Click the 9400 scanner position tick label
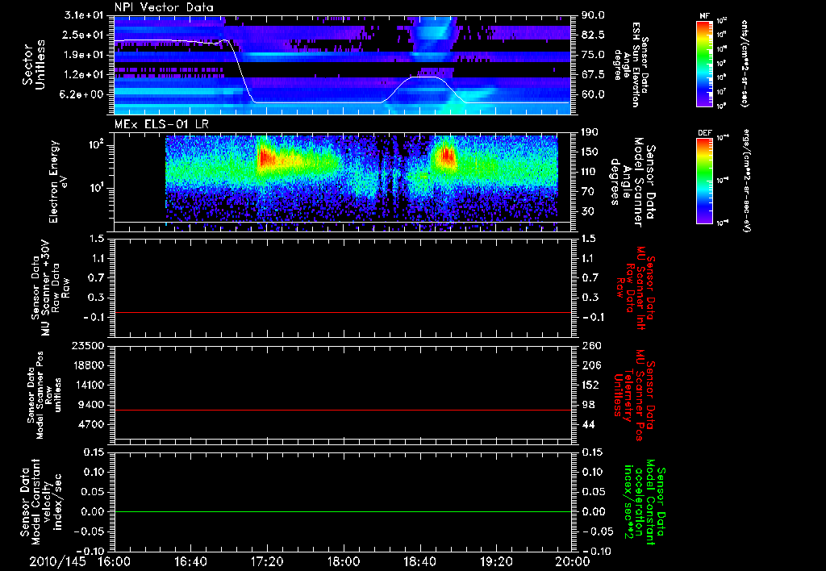826x571 pixels. (x=90, y=405)
